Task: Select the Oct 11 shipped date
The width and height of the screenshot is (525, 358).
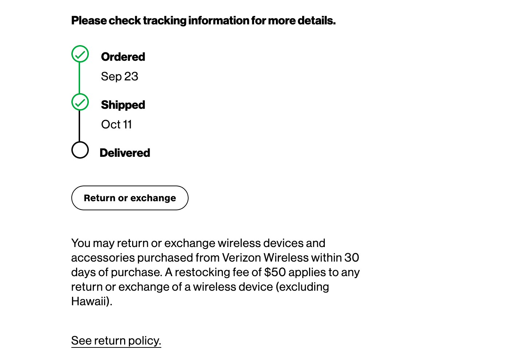Action: click(x=117, y=125)
